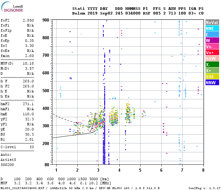Select the NNW legend swatch

(212, 83)
